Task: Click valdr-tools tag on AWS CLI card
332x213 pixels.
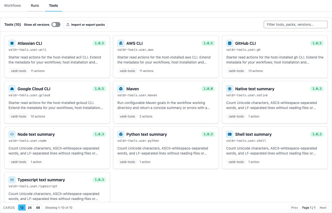Action: tap(127, 71)
